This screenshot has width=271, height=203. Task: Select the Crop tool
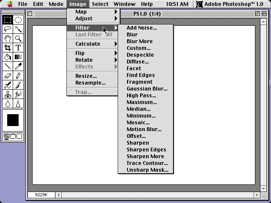point(8,48)
